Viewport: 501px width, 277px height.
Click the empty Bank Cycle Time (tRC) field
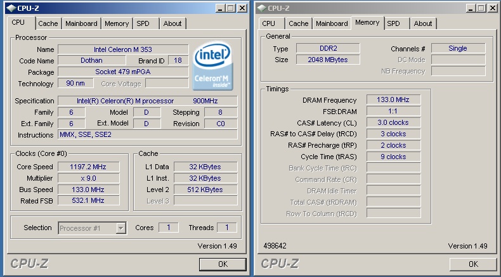[x=393, y=168]
